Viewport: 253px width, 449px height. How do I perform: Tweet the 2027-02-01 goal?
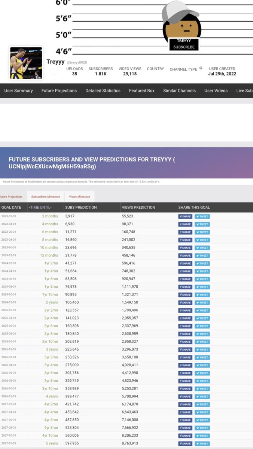point(202,404)
